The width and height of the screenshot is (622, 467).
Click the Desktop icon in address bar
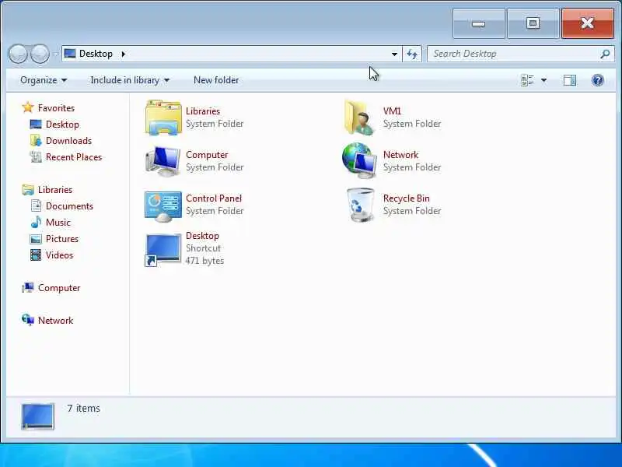70,53
